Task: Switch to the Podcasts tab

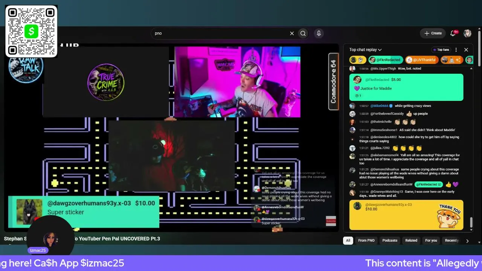Action: click(390, 241)
